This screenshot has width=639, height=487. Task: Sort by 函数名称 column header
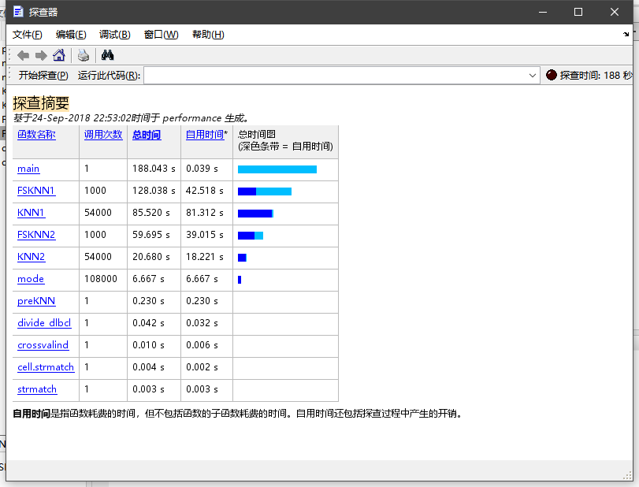pos(36,135)
